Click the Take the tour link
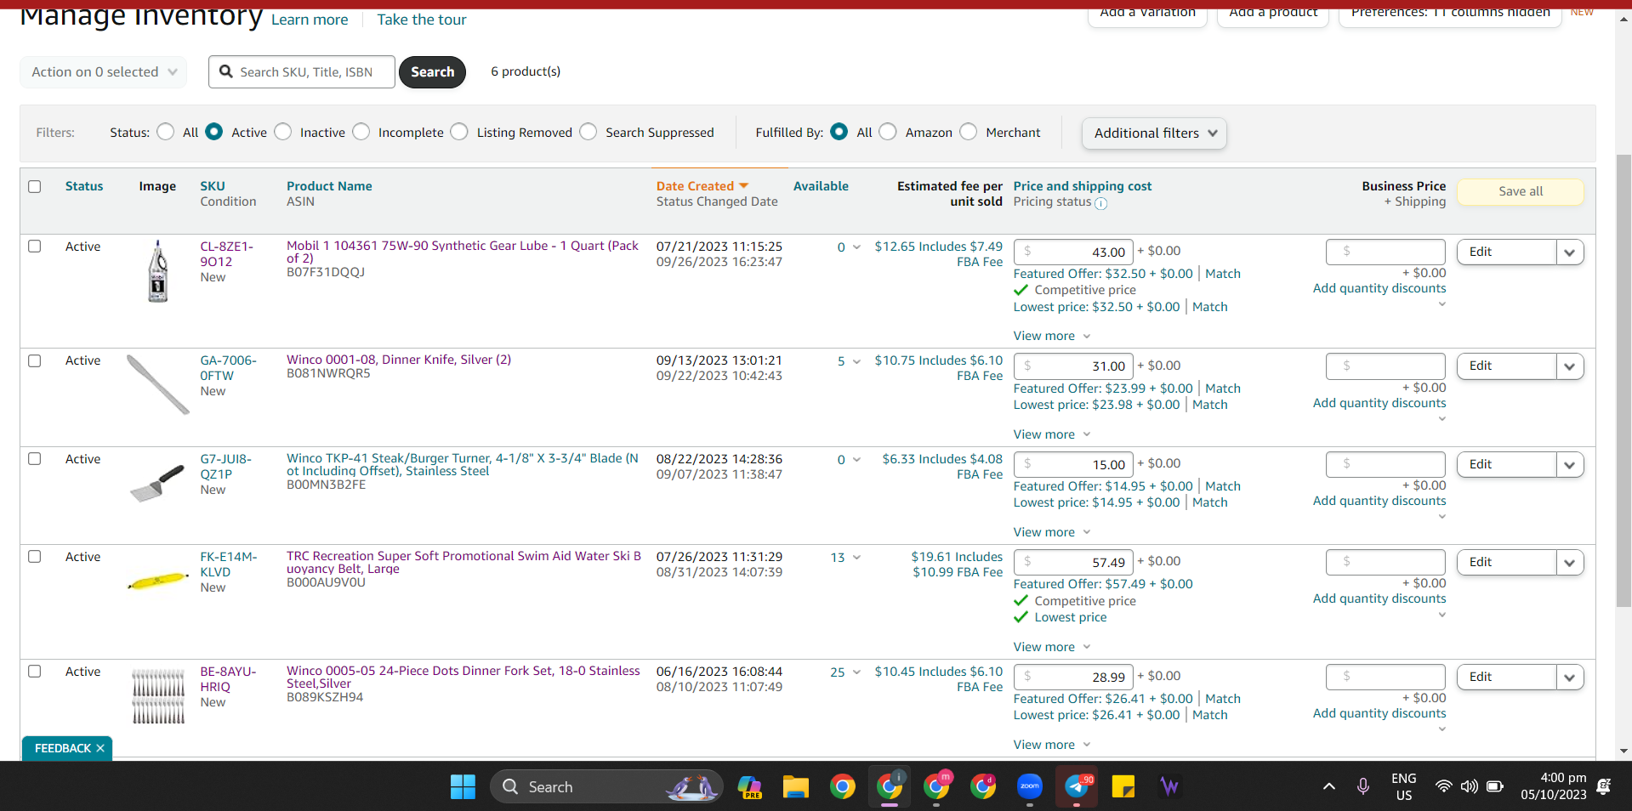1632x811 pixels. [422, 20]
